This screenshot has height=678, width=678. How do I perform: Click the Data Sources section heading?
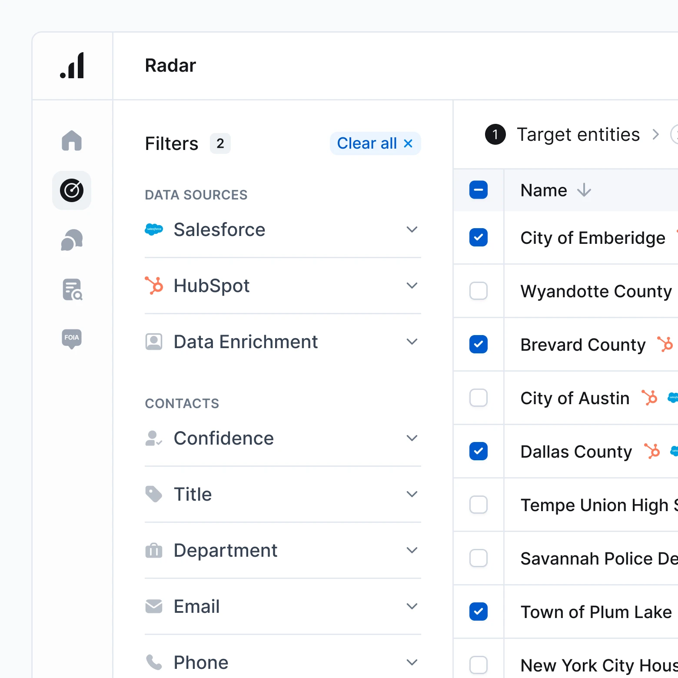coord(196,195)
